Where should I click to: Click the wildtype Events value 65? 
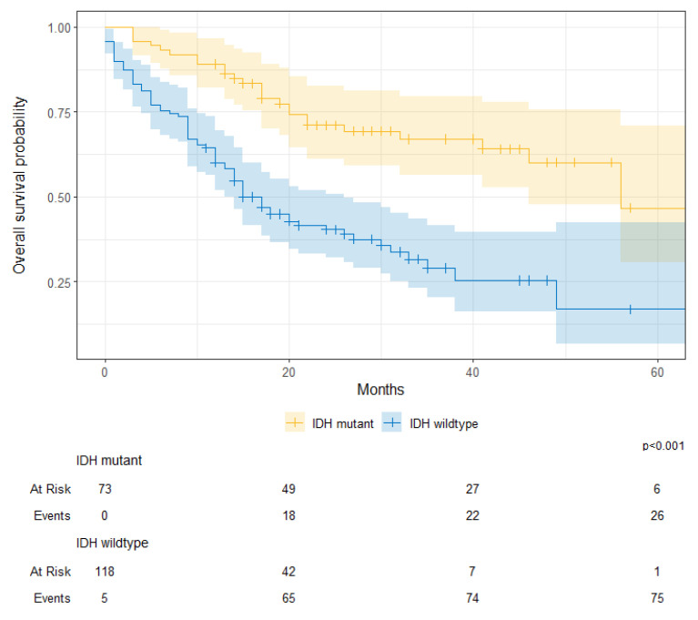288,598
